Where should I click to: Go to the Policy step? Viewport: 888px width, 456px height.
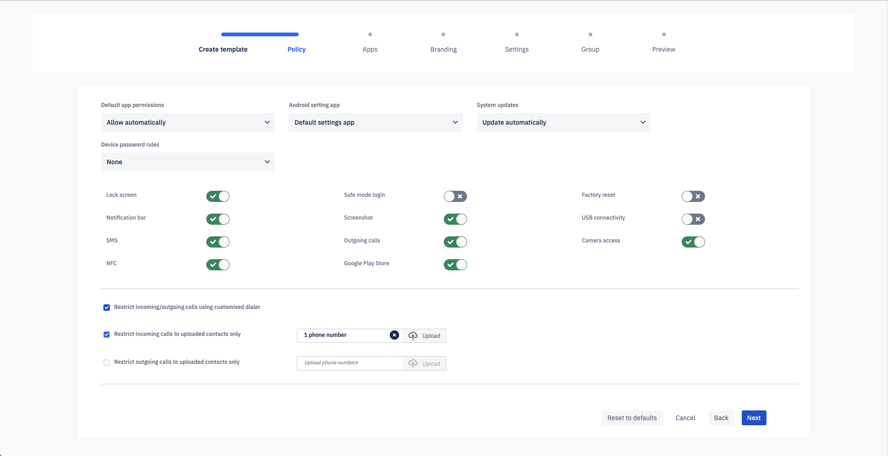(297, 49)
